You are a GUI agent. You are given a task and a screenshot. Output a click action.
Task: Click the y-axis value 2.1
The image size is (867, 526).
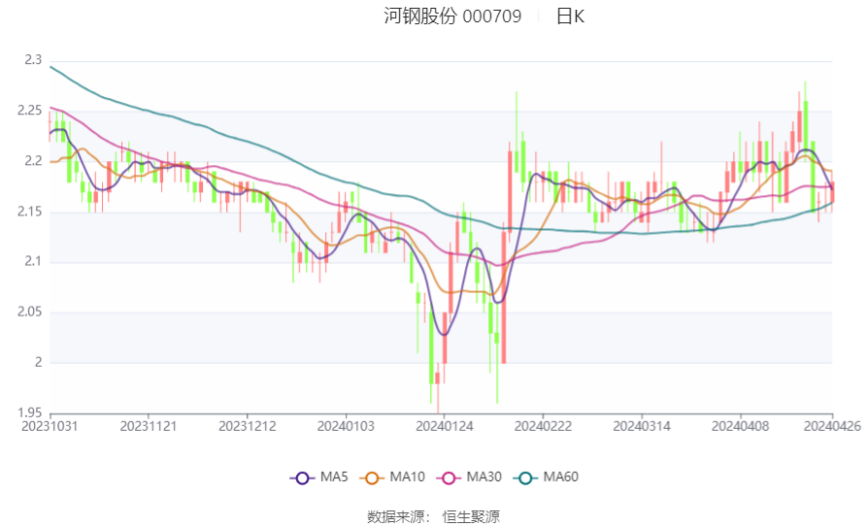[33, 261]
